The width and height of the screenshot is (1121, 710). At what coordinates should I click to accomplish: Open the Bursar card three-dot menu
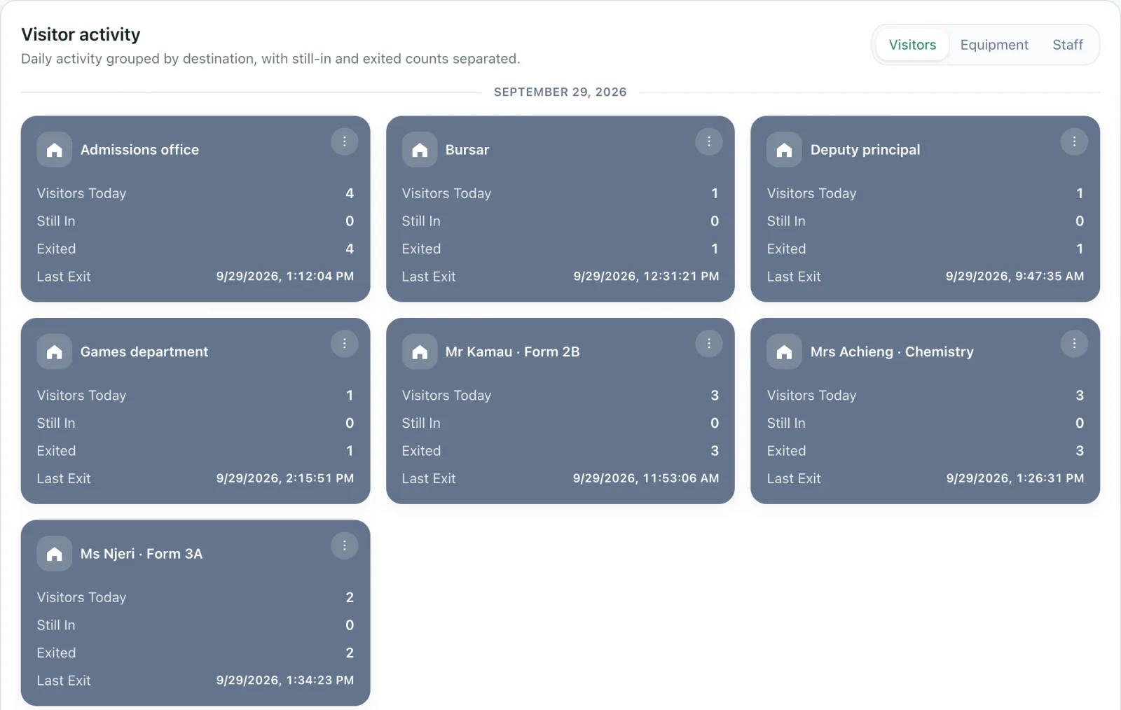coord(709,141)
